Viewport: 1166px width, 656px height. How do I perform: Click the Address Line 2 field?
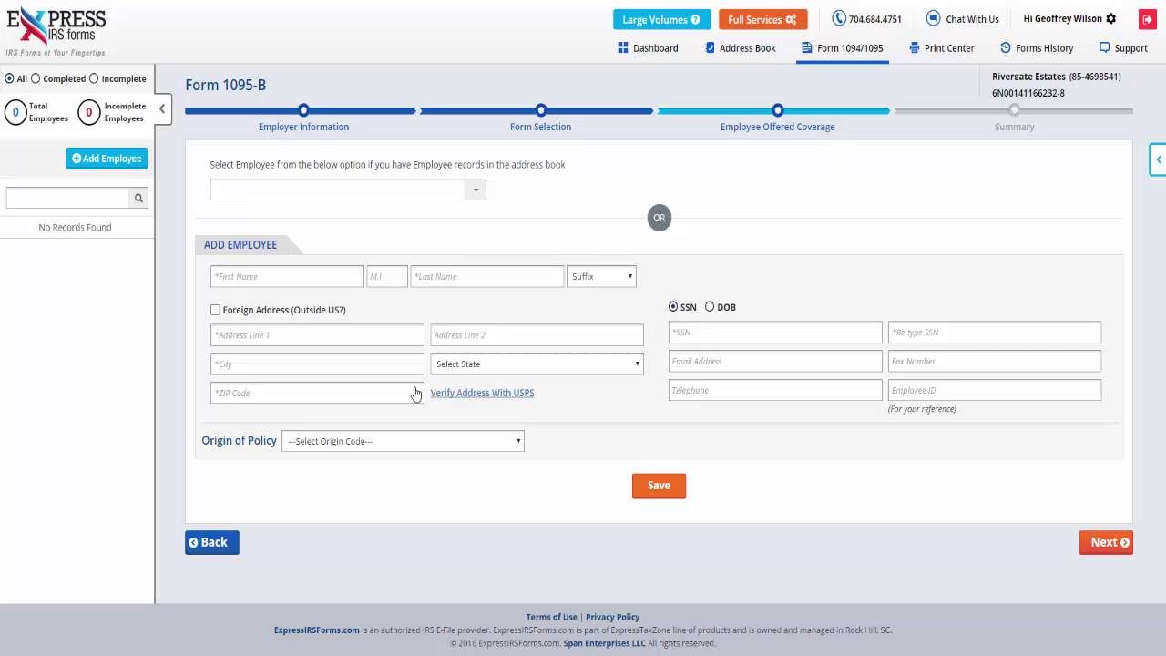(x=537, y=334)
